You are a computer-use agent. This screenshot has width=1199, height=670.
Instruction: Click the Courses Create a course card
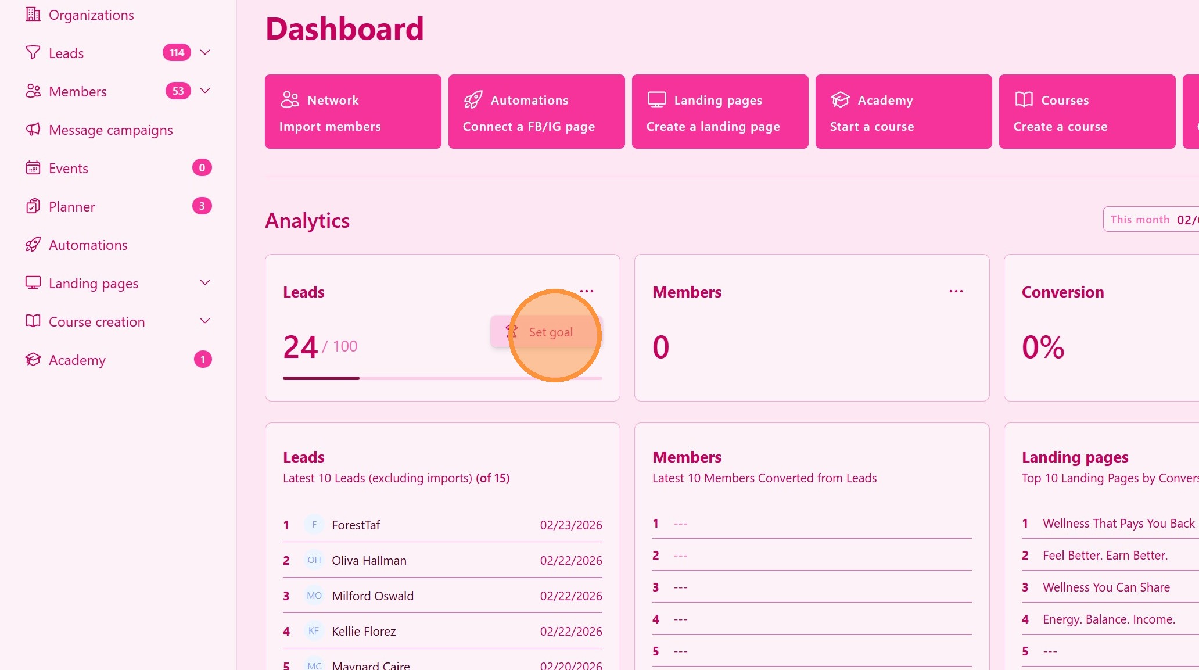[x=1087, y=112]
